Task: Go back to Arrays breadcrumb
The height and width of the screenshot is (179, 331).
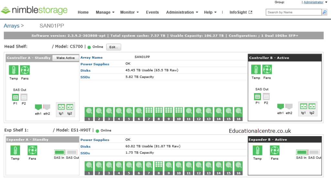Action: pos(12,26)
